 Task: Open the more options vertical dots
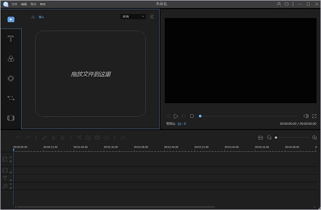coord(293,4)
